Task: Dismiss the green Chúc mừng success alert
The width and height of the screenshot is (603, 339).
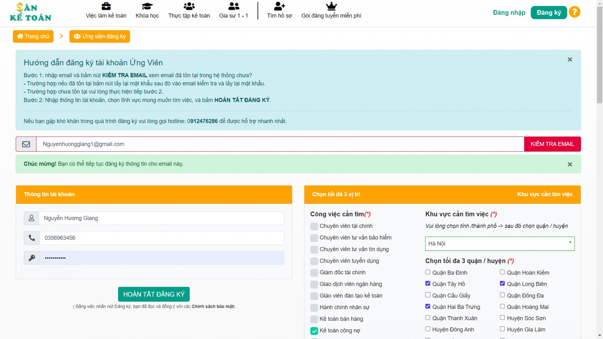Action: pos(570,164)
